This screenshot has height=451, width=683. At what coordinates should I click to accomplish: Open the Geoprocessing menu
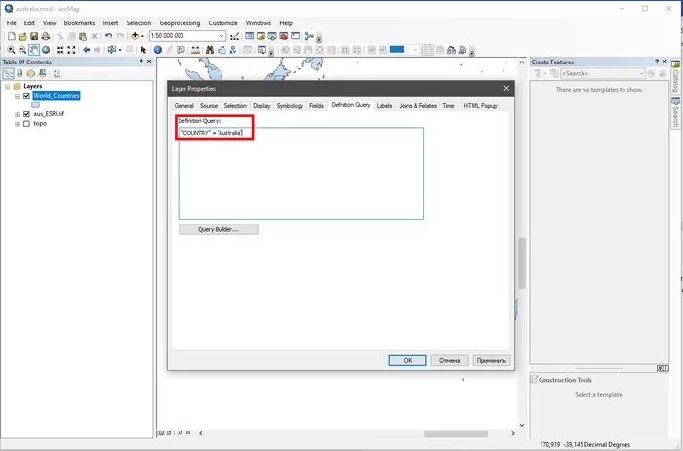[180, 23]
